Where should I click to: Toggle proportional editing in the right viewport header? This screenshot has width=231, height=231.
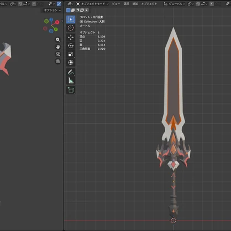tap(212, 4)
